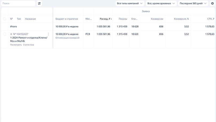The height and width of the screenshot is (122, 216).
Task: Open the 'Все типы кампаний' dropdown
Action: tap(130, 3)
